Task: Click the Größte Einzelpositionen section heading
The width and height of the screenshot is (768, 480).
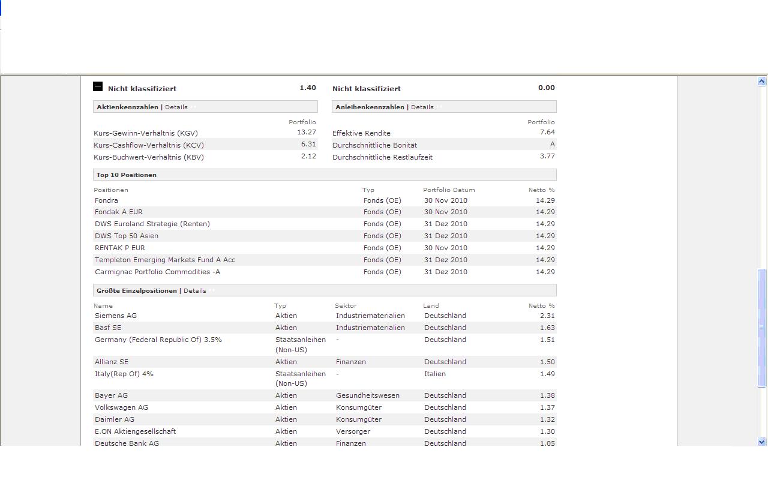Action: click(137, 290)
